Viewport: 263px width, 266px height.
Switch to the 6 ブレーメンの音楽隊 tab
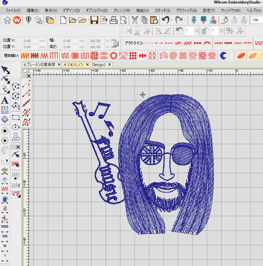pyautogui.click(x=39, y=65)
